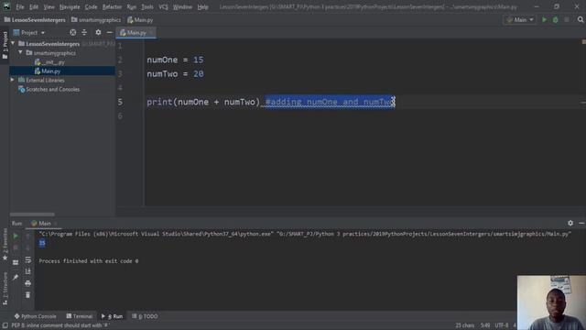Select __init__.py in project tree
Screen dimensions: 586x330
(x=49, y=62)
